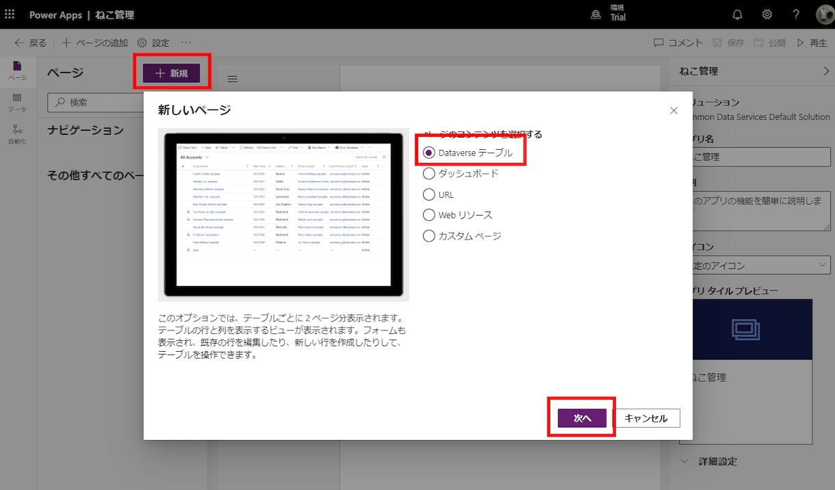Click the アプリ名 input field
The width and height of the screenshot is (835, 490).
760,157
